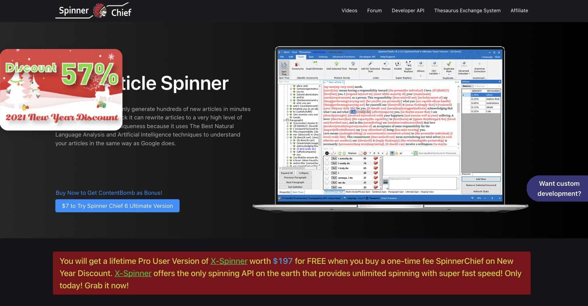Toggle the favorite star for 'i really do'
Viewport: 588px width, 306px height.
click(327, 163)
